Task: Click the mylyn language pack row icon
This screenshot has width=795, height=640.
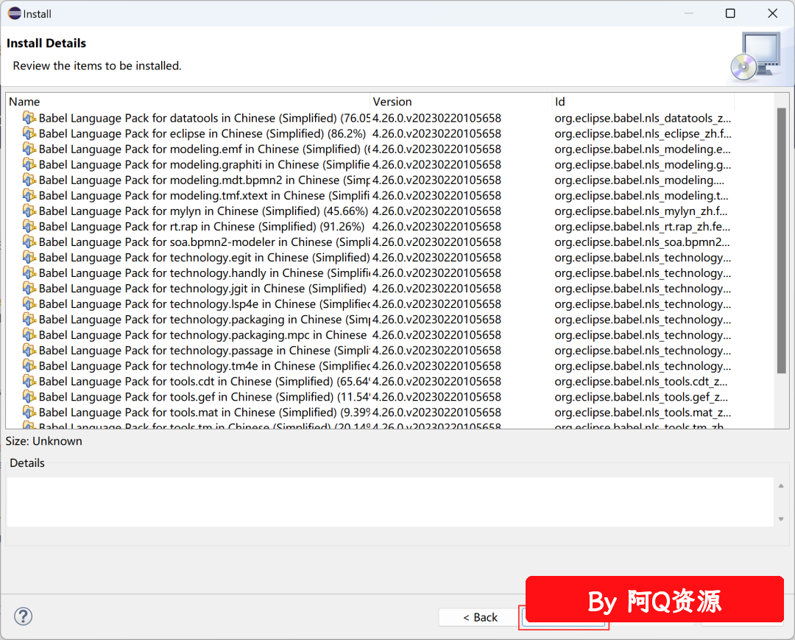Action: click(x=29, y=211)
